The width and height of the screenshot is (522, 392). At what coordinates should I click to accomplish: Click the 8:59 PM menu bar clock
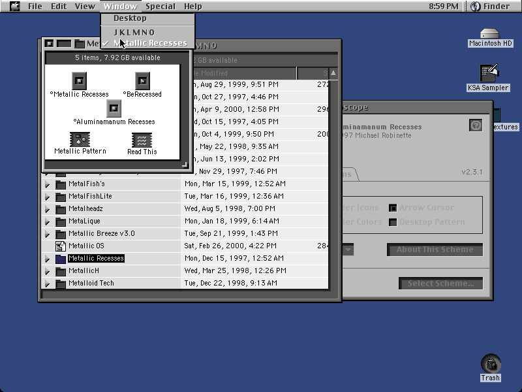pyautogui.click(x=444, y=6)
